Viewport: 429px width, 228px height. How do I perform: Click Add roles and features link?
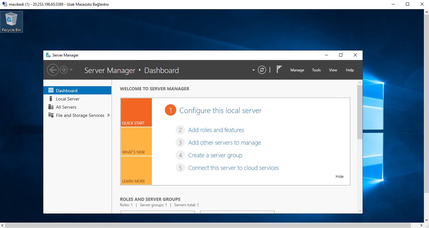216,130
